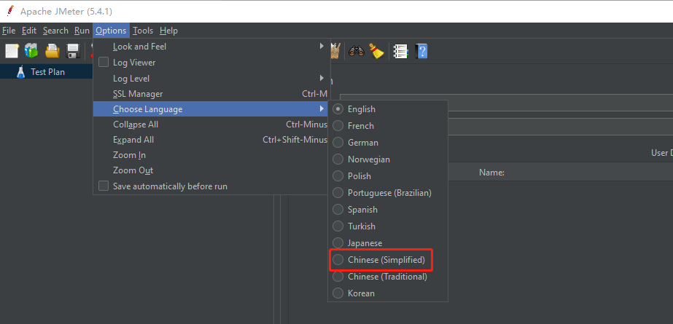Open the Edit menu

[29, 31]
